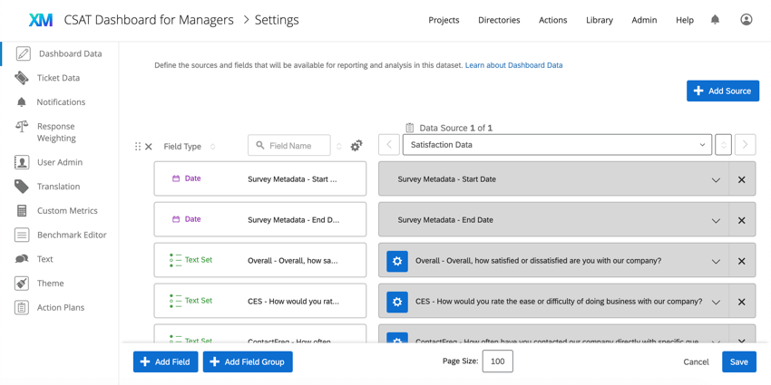Click the drag handle dots icon
Viewport: 771px width, 385px height.
[138, 147]
